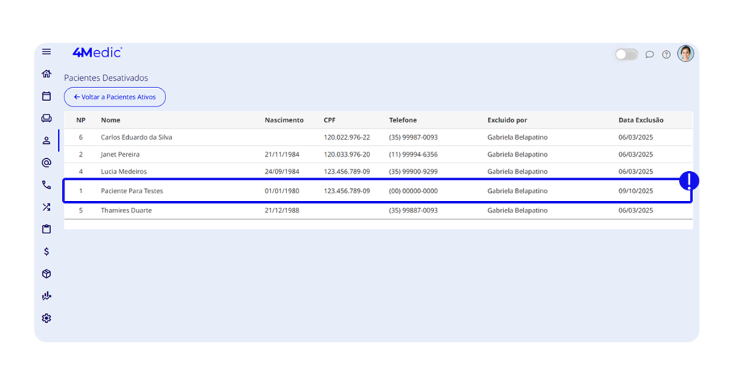Click the help question mark icon

pos(666,54)
